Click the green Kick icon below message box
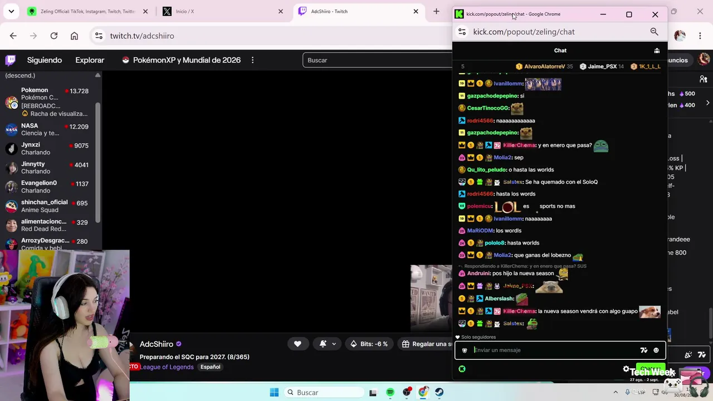Screen dimensions: 713x401 point(462,369)
